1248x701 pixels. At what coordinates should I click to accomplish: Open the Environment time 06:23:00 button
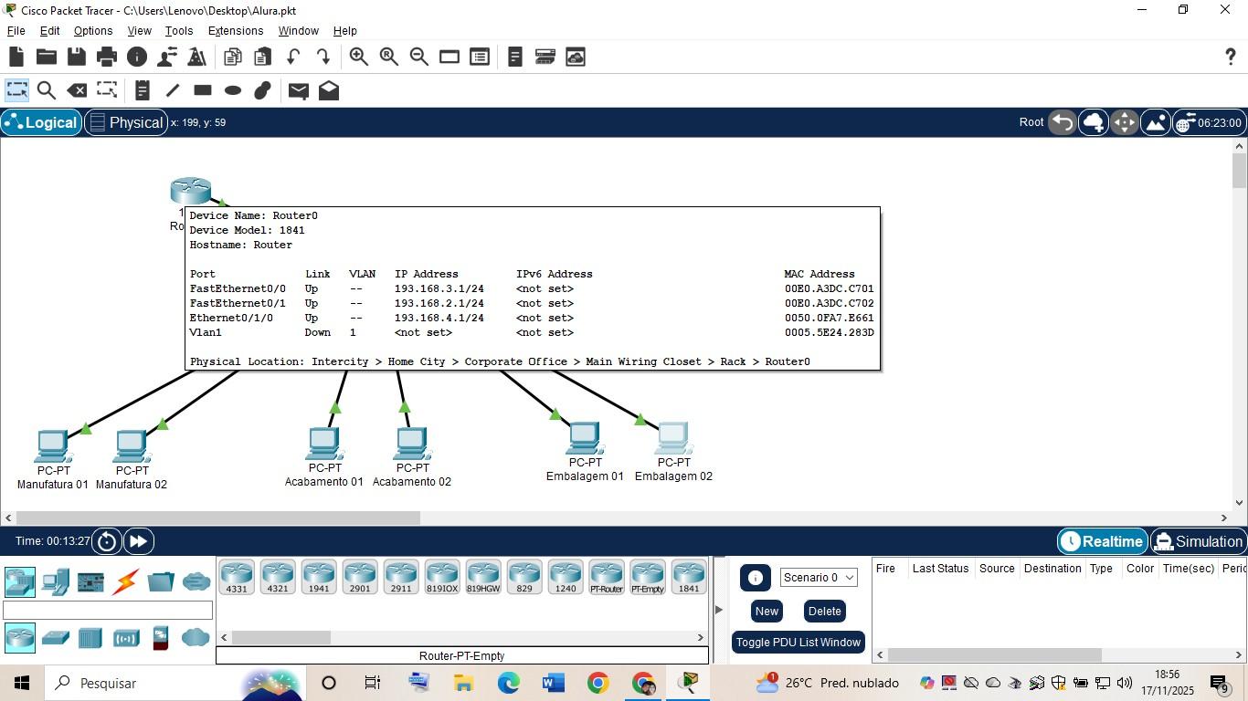(1209, 122)
